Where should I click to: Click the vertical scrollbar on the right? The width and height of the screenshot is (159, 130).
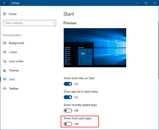tap(158, 50)
